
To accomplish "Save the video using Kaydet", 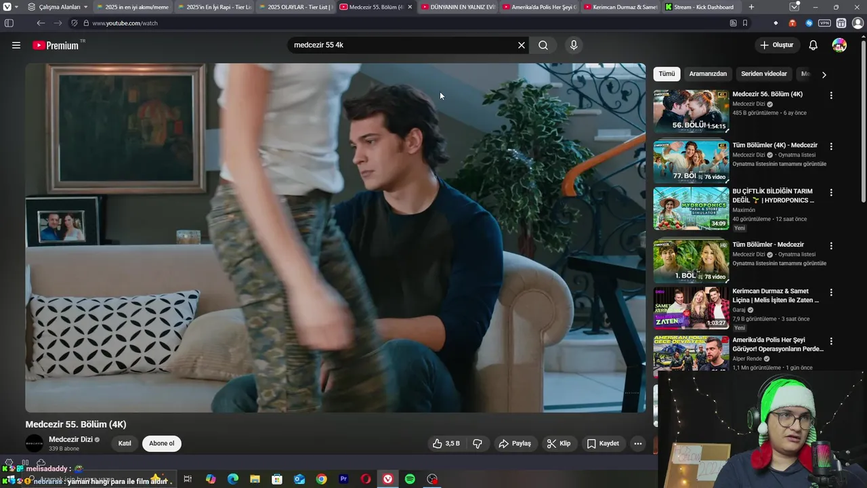I will coord(603,443).
